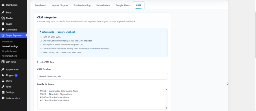Switch to the Google Sheets tab
Screen dimensions: 256x111
coord(123,5)
